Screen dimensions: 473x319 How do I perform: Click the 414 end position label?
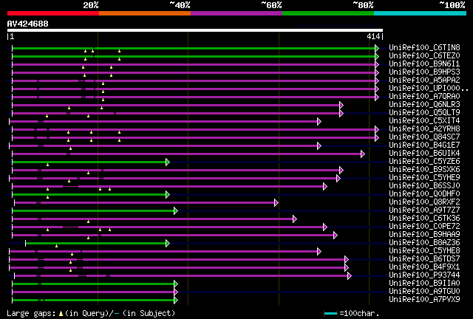tap(373, 36)
